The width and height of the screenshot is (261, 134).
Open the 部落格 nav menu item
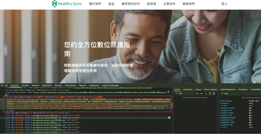[x=151, y=4]
